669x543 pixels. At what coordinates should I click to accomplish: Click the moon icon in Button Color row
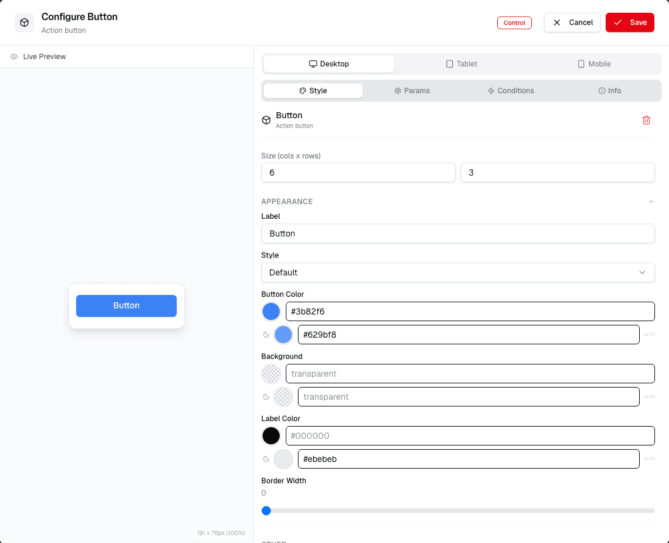point(266,335)
